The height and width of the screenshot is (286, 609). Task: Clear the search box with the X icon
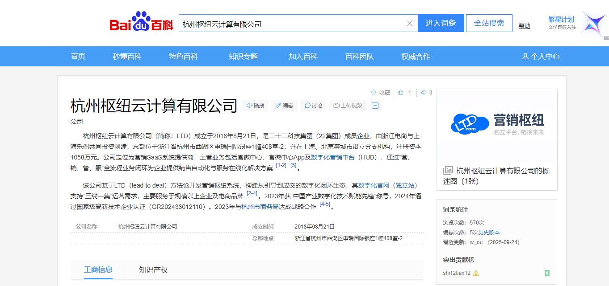pyautogui.click(x=409, y=23)
